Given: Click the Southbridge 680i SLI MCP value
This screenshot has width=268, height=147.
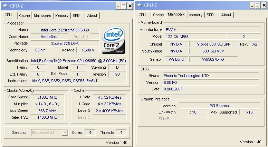Looking at the screenshot, I should click(x=213, y=51).
